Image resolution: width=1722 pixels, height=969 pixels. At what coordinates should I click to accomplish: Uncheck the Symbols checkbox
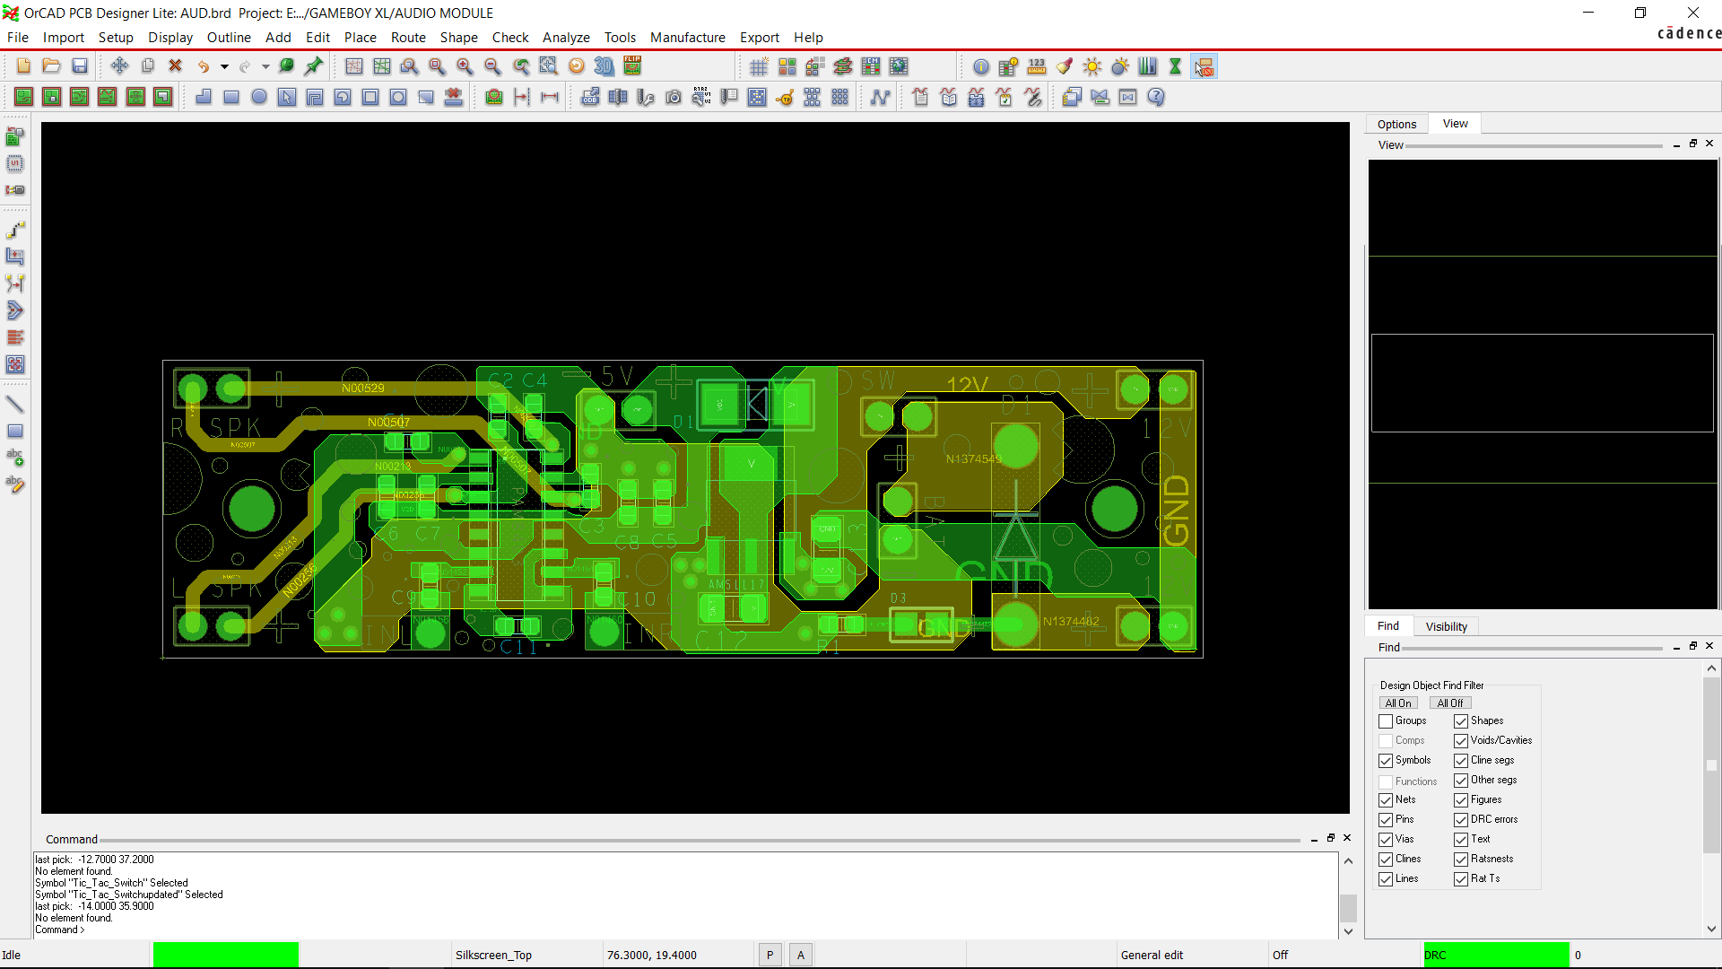click(1386, 761)
